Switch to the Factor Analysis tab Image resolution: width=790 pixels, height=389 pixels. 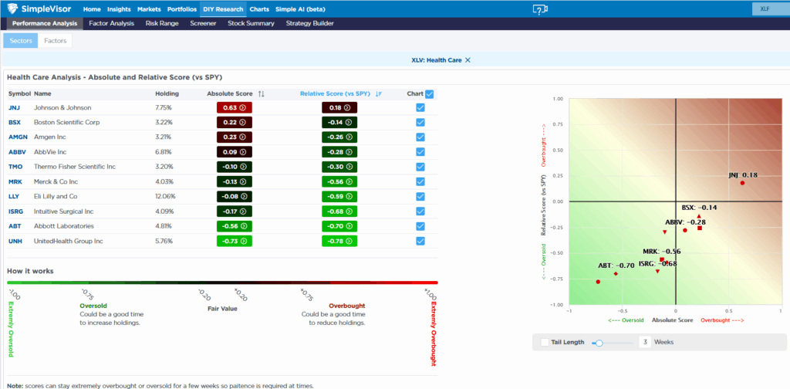pyautogui.click(x=112, y=24)
